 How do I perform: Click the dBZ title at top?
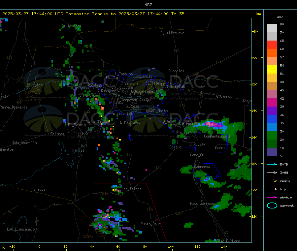point(148,5)
